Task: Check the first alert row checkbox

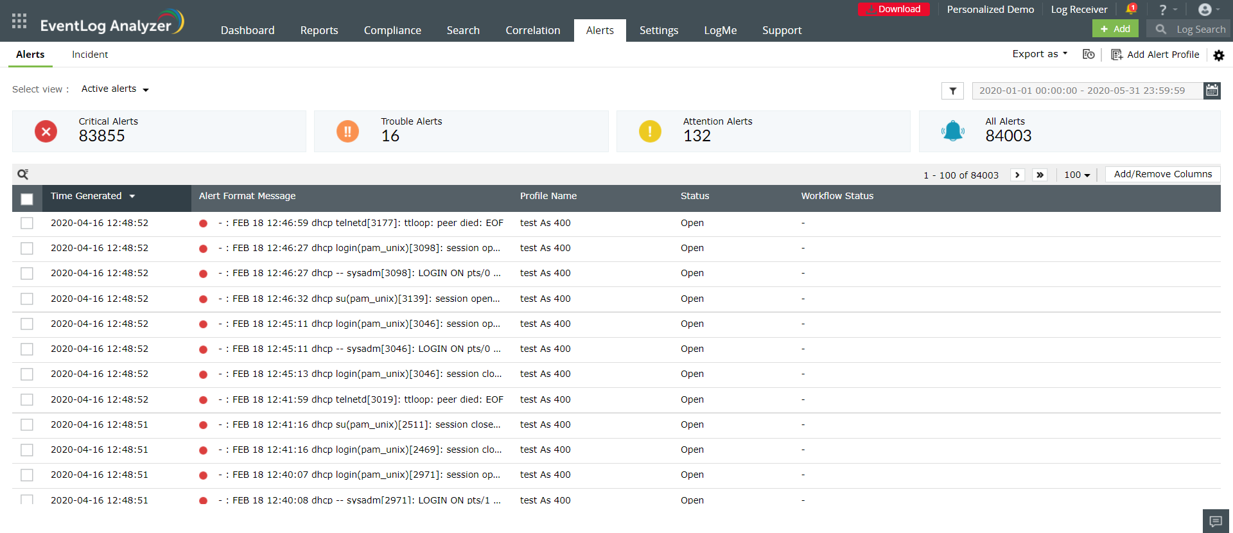Action: tap(27, 223)
